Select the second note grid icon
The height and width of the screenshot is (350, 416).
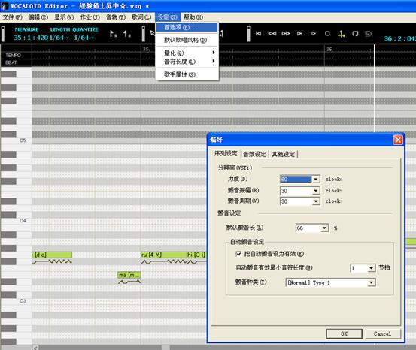pos(127,34)
